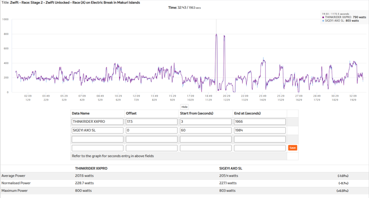Screen dimensions: 369x198
Task: Click the THINKRIDER XXPRO data name field
Action: 97,122
